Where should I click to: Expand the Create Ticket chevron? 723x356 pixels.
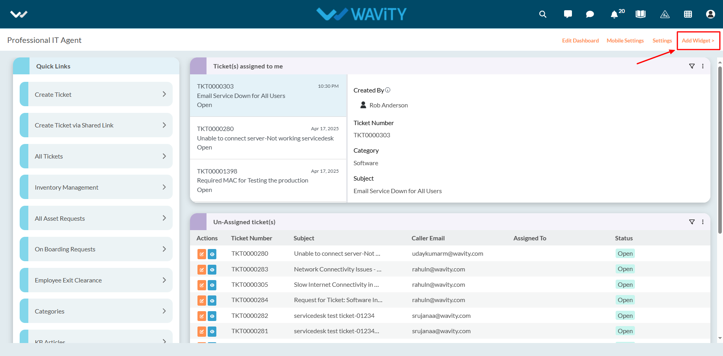[164, 94]
